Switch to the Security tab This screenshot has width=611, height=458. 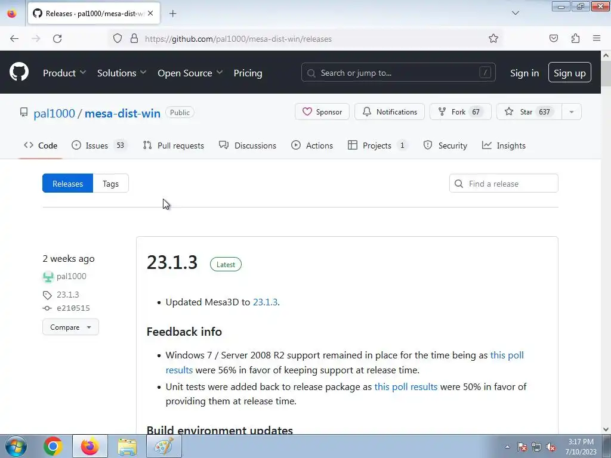pyautogui.click(x=445, y=146)
